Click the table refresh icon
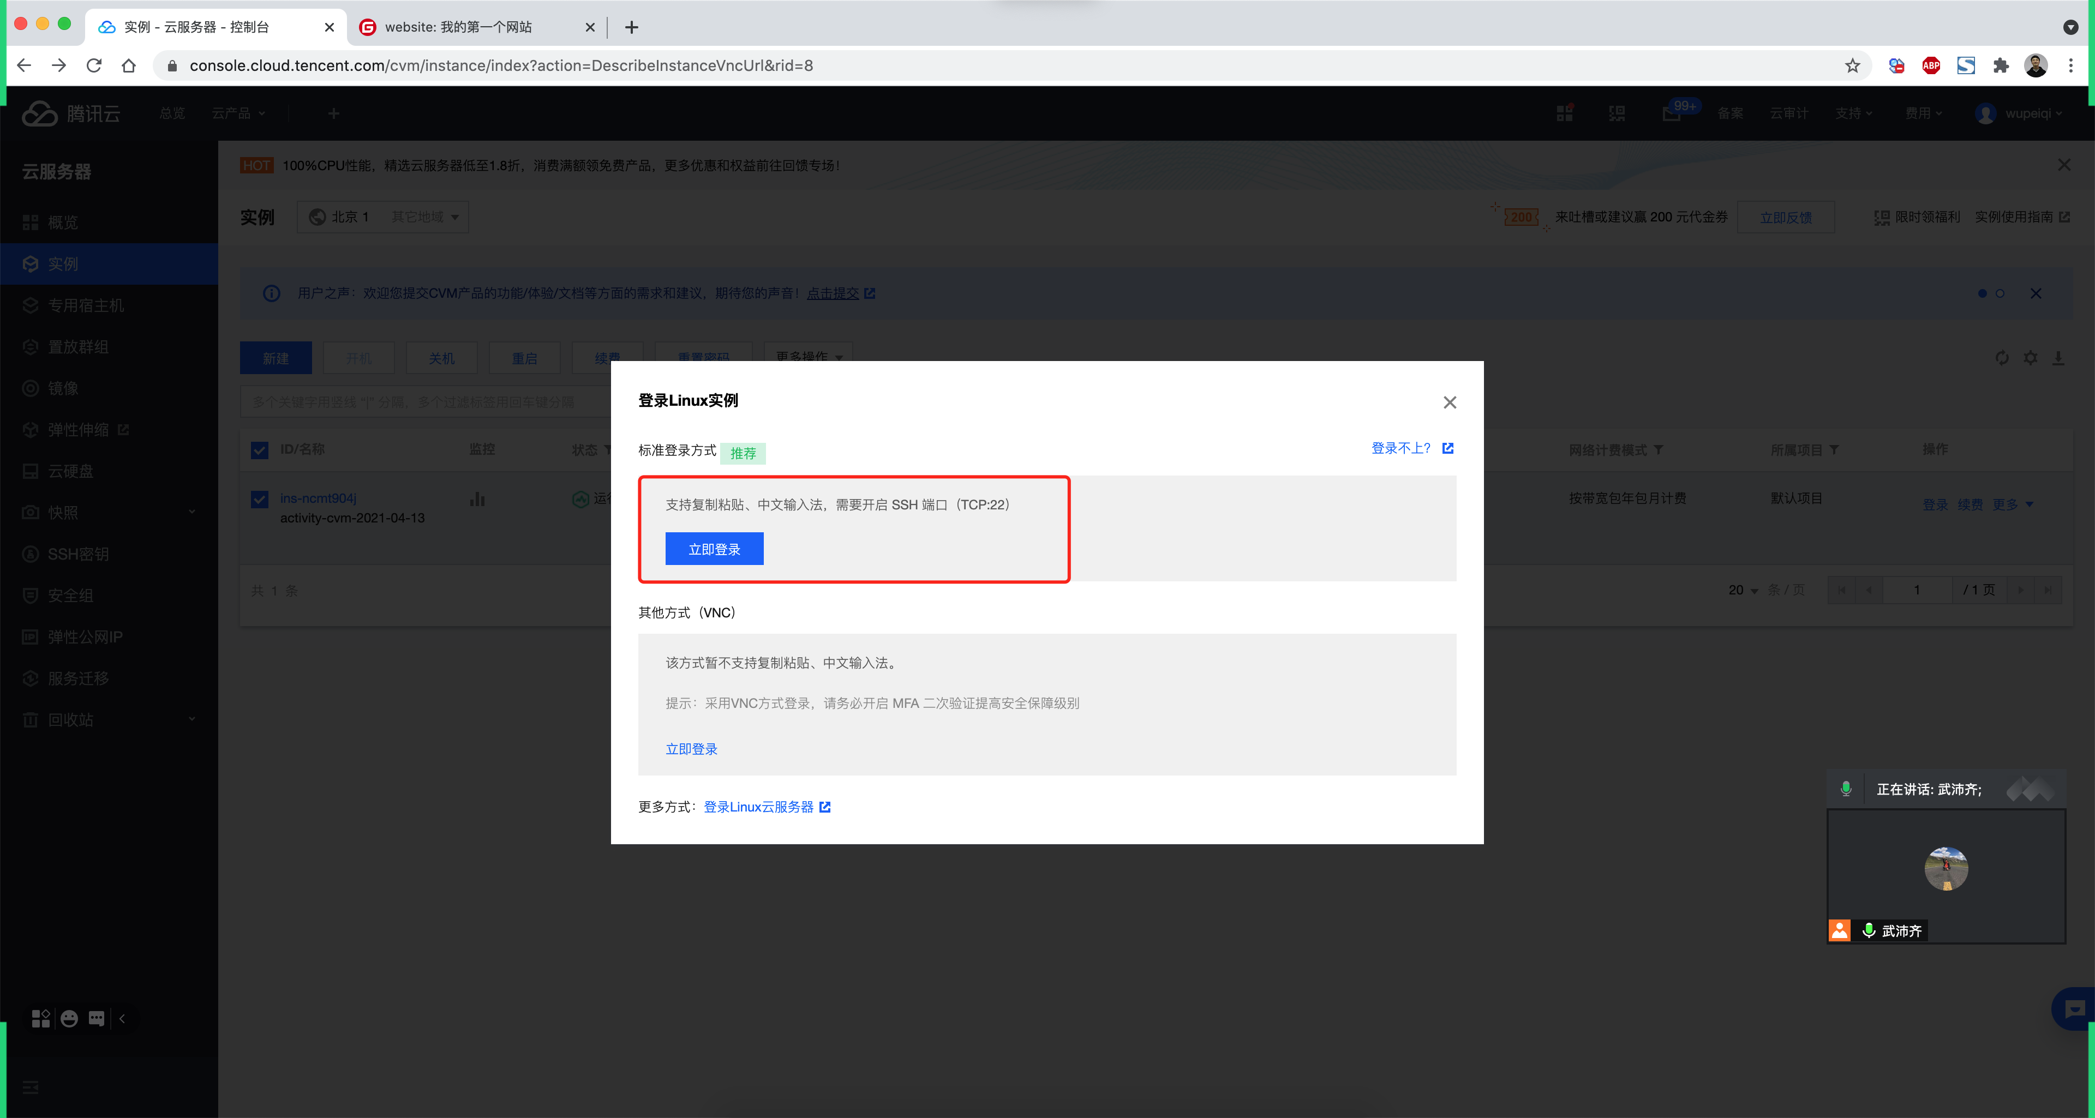This screenshot has width=2095, height=1118. pyautogui.click(x=2002, y=358)
